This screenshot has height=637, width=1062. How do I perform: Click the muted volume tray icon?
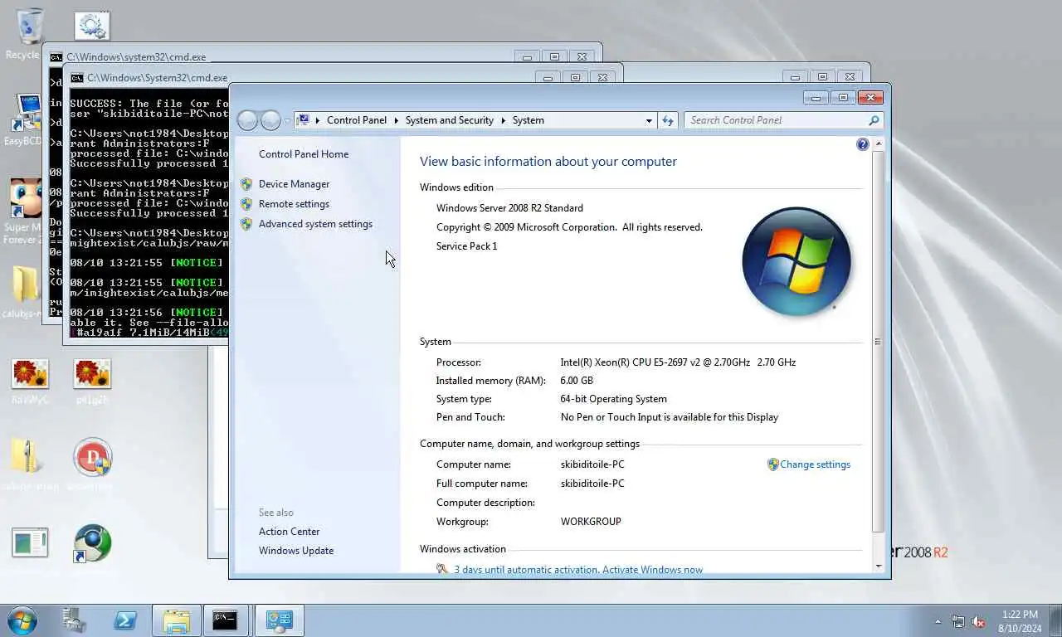[978, 621]
